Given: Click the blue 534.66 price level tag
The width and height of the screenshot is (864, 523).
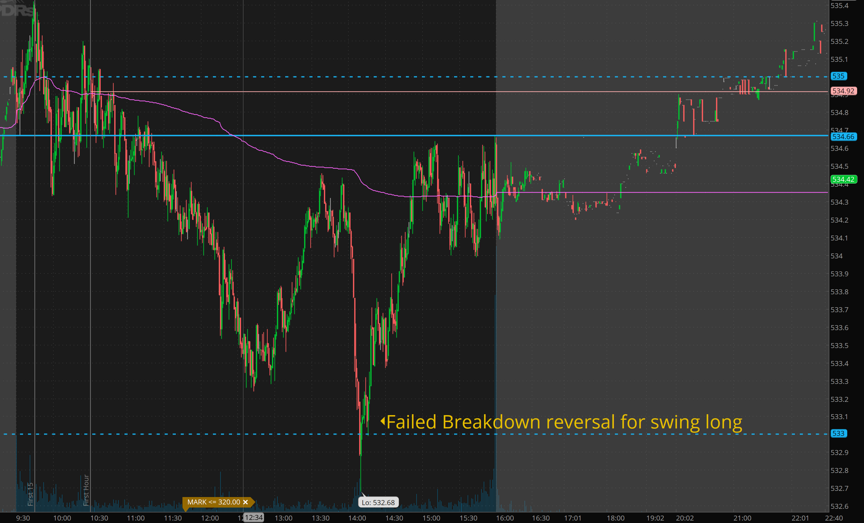Looking at the screenshot, I should (x=843, y=137).
